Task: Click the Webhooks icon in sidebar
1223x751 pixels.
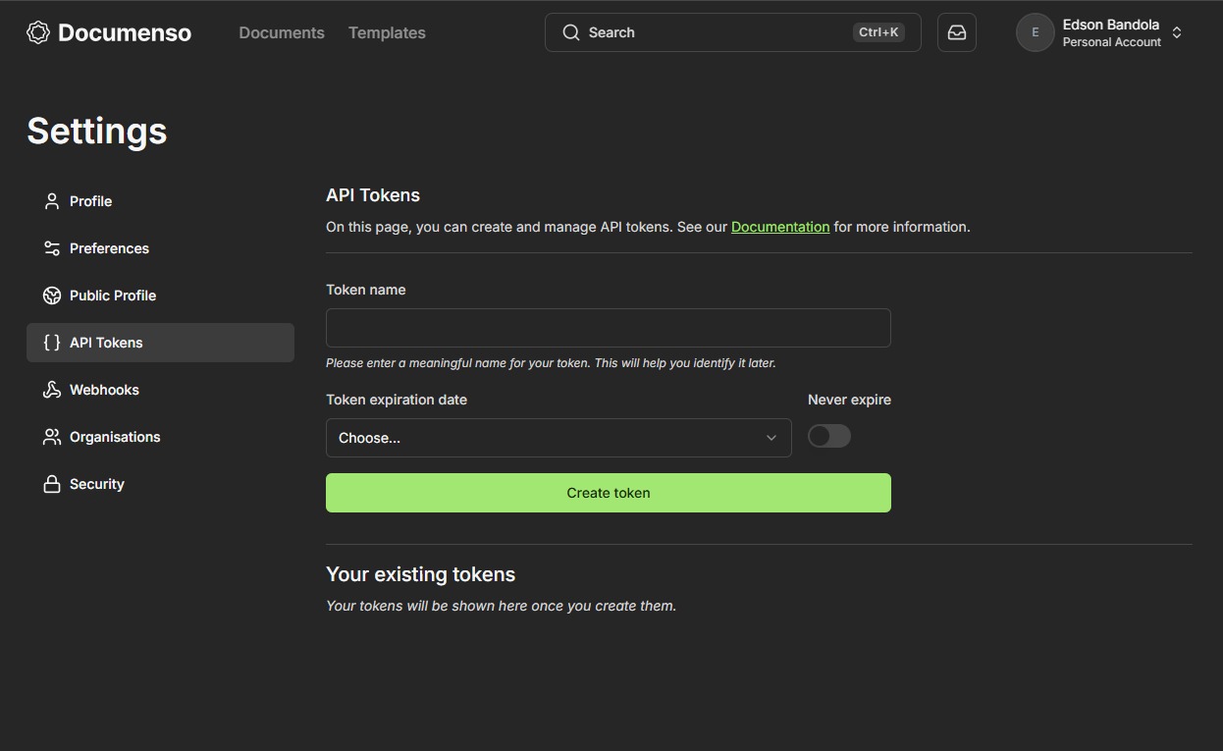Action: [52, 390]
